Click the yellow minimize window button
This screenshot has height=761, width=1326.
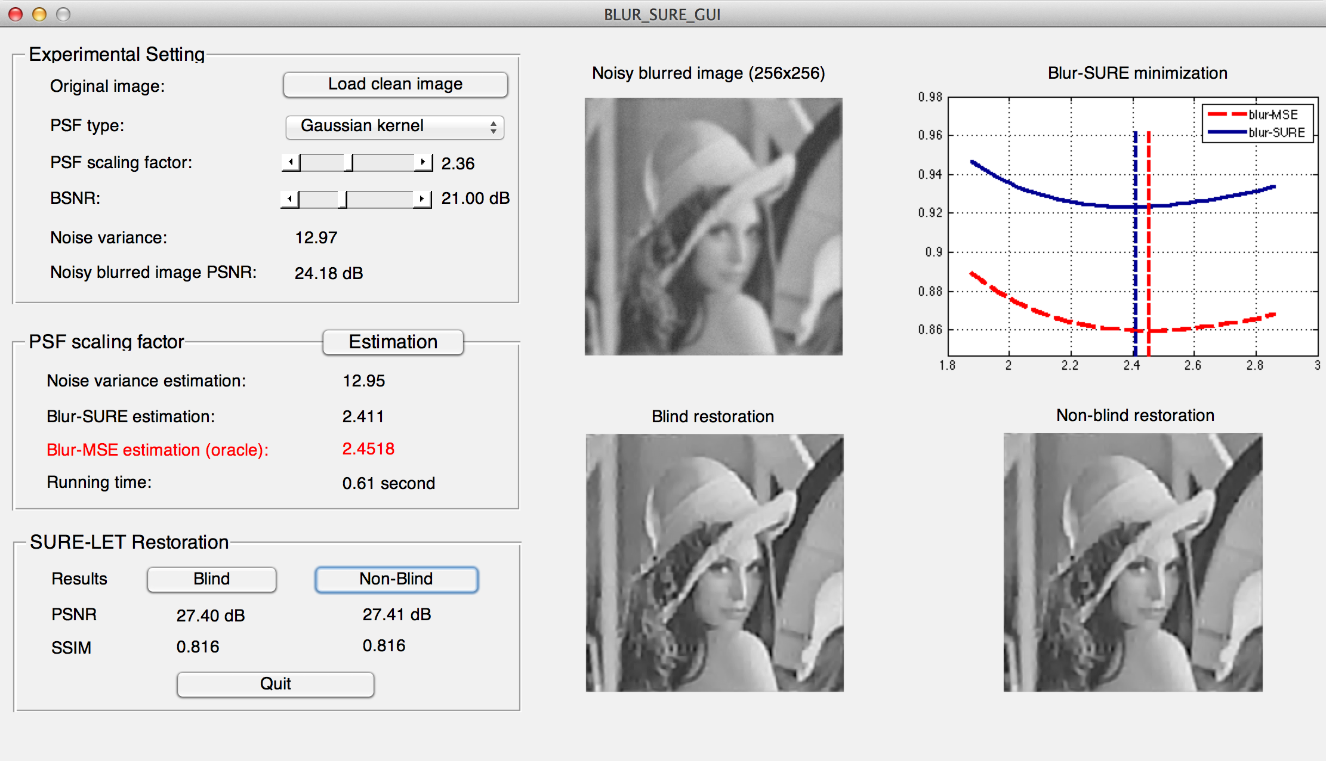click(39, 14)
